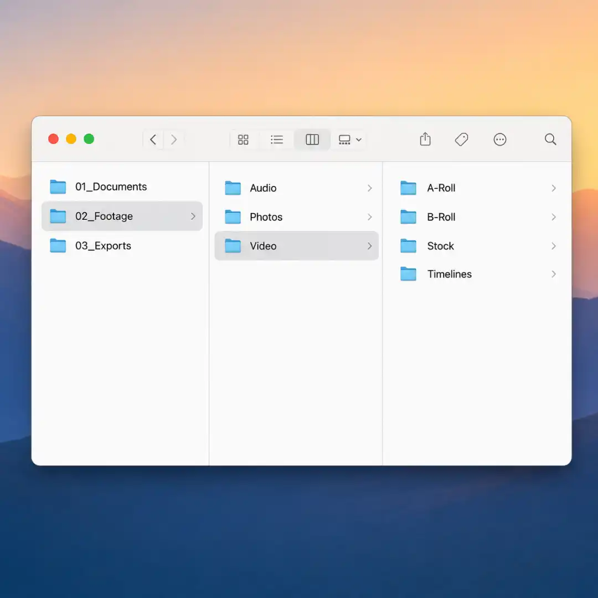
Task: Open the Tags button in toolbar
Action: coord(461,139)
